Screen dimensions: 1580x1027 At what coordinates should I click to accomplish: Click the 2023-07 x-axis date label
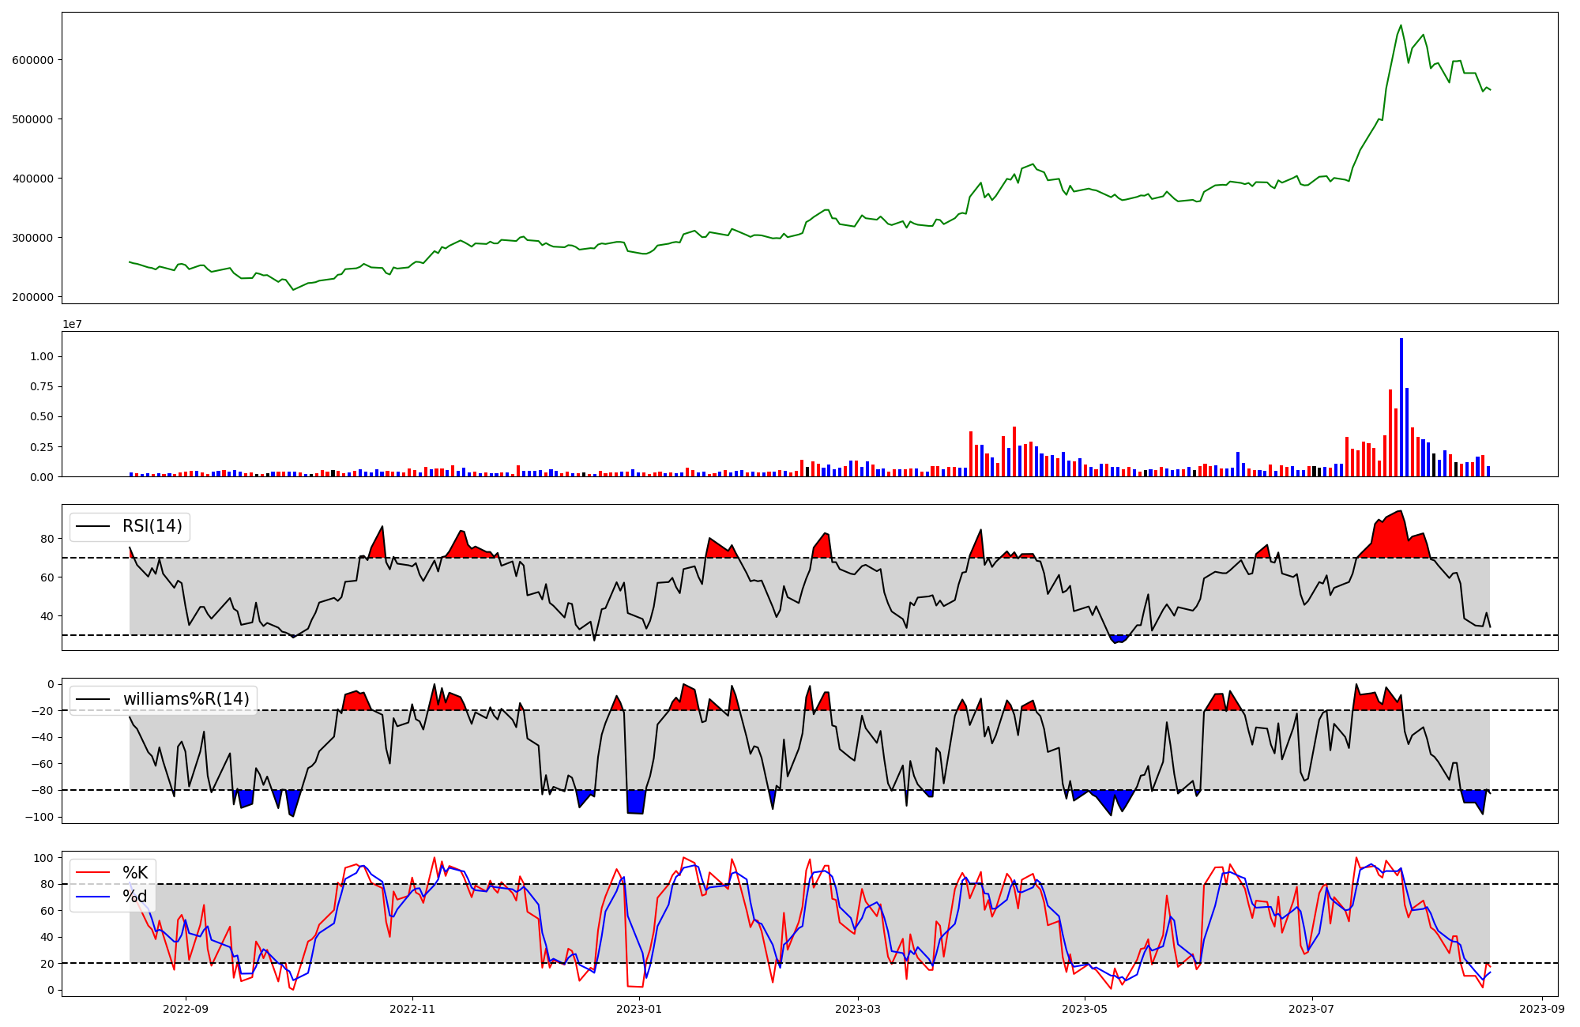point(1311,1009)
